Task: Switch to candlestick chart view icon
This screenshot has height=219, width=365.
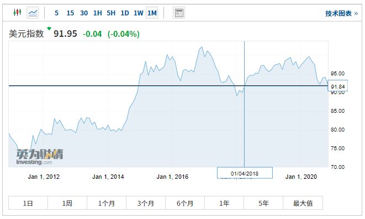Action: coord(17,12)
